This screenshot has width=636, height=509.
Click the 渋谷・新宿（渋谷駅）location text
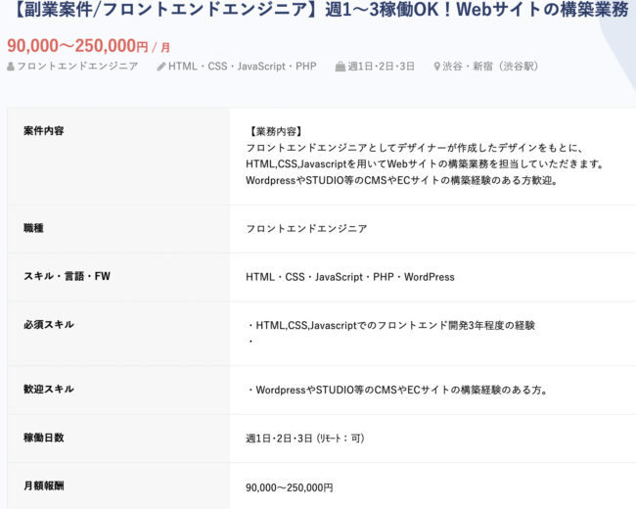click(x=490, y=67)
